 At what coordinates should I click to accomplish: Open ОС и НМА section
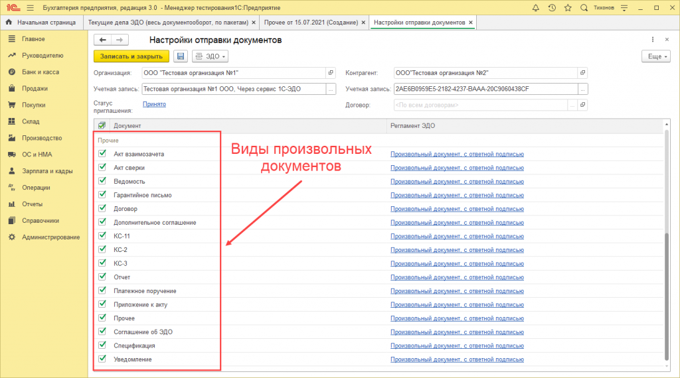(x=37, y=154)
